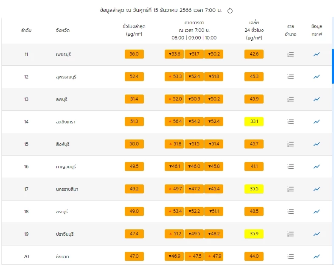Open graph icon for สุพรรณบุรี
Viewport: 334px width, 265px height.
(x=317, y=77)
